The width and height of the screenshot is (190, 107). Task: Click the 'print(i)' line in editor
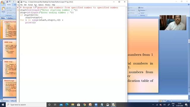(30, 23)
